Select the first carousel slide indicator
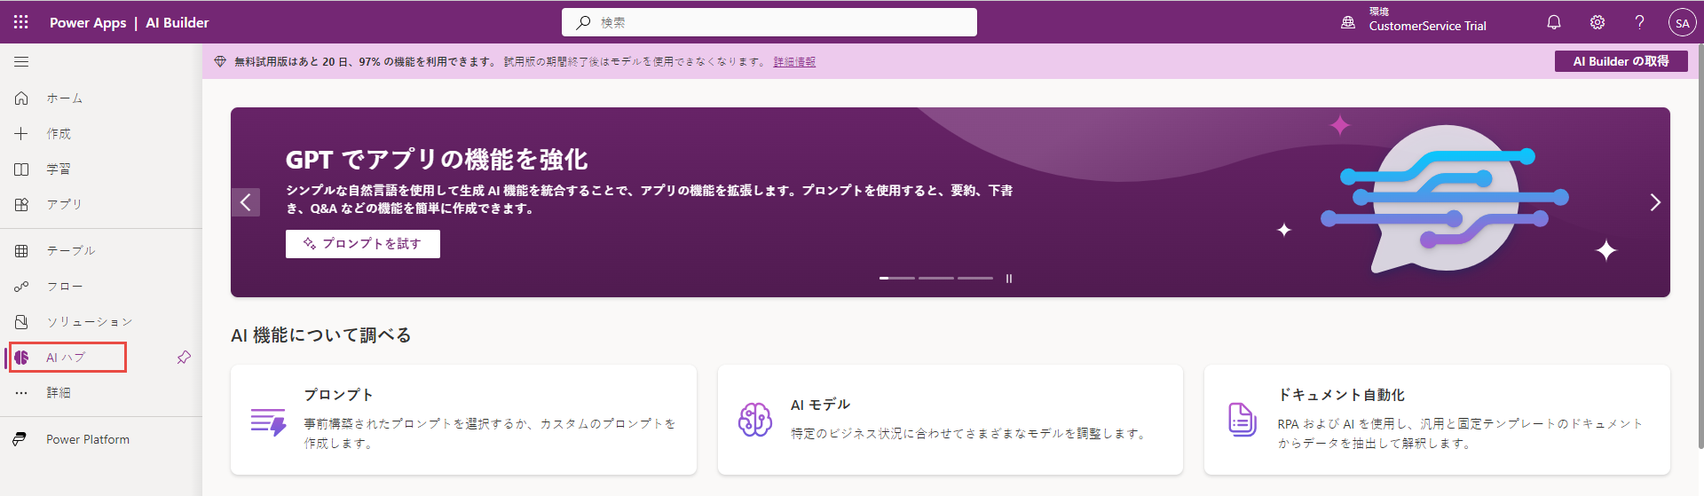 coord(896,279)
